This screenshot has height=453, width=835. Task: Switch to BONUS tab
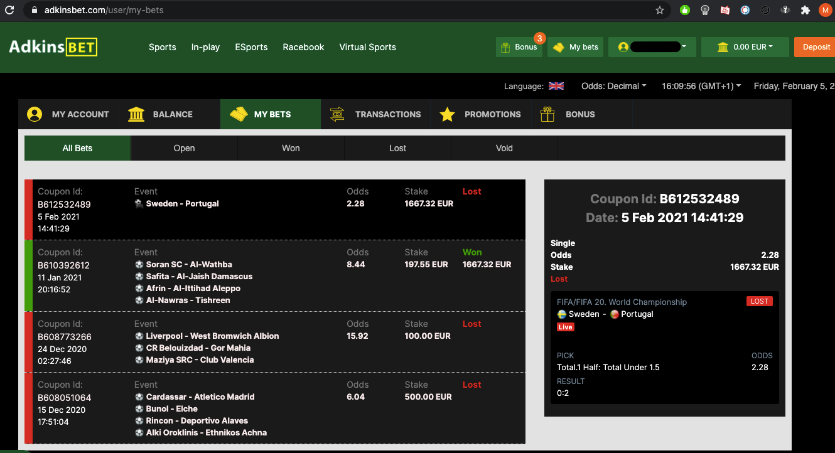(x=581, y=114)
